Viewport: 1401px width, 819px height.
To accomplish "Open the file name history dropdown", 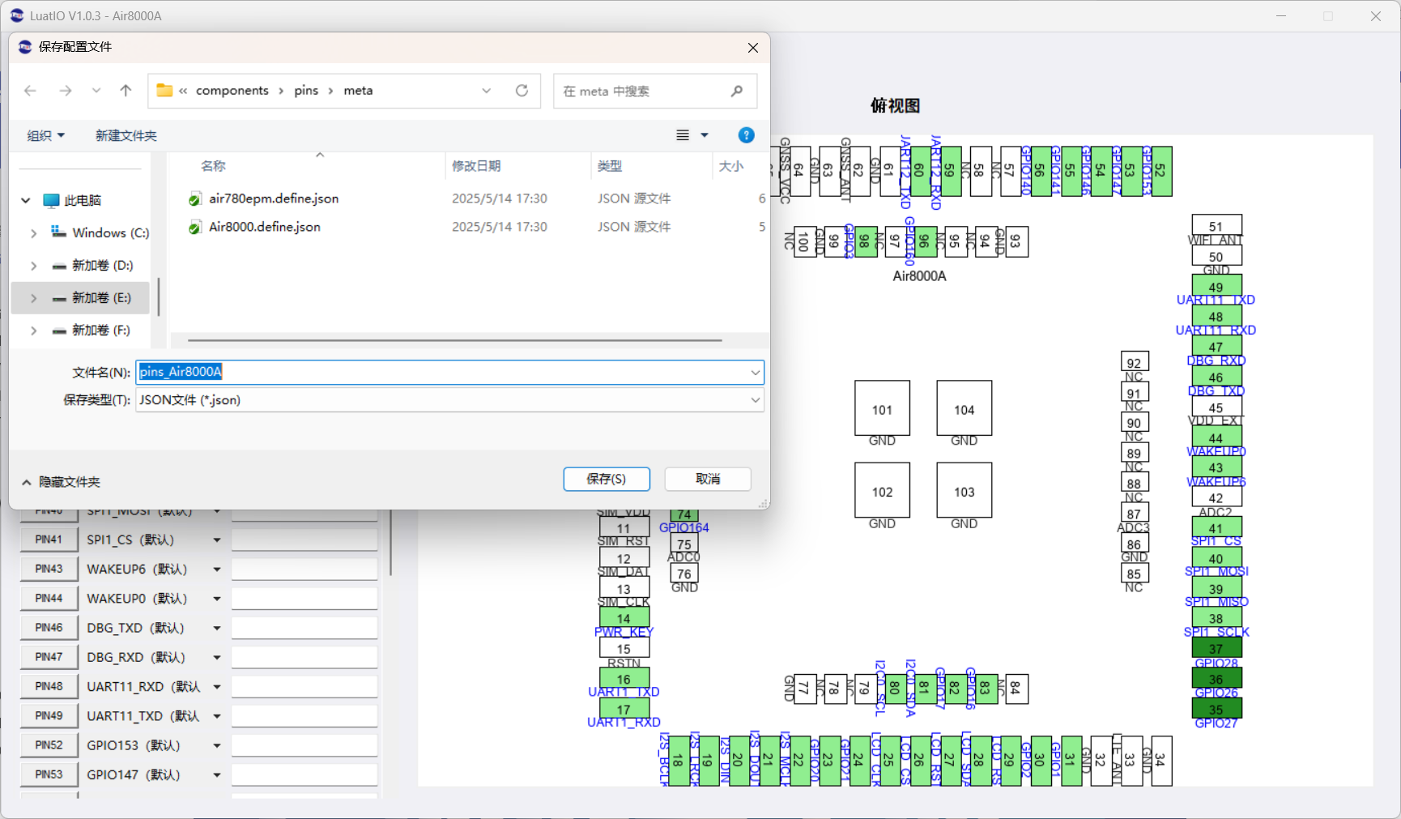I will pyautogui.click(x=755, y=372).
